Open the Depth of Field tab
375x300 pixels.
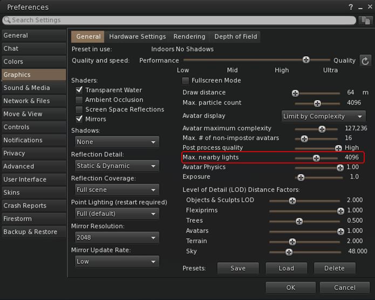(x=236, y=37)
